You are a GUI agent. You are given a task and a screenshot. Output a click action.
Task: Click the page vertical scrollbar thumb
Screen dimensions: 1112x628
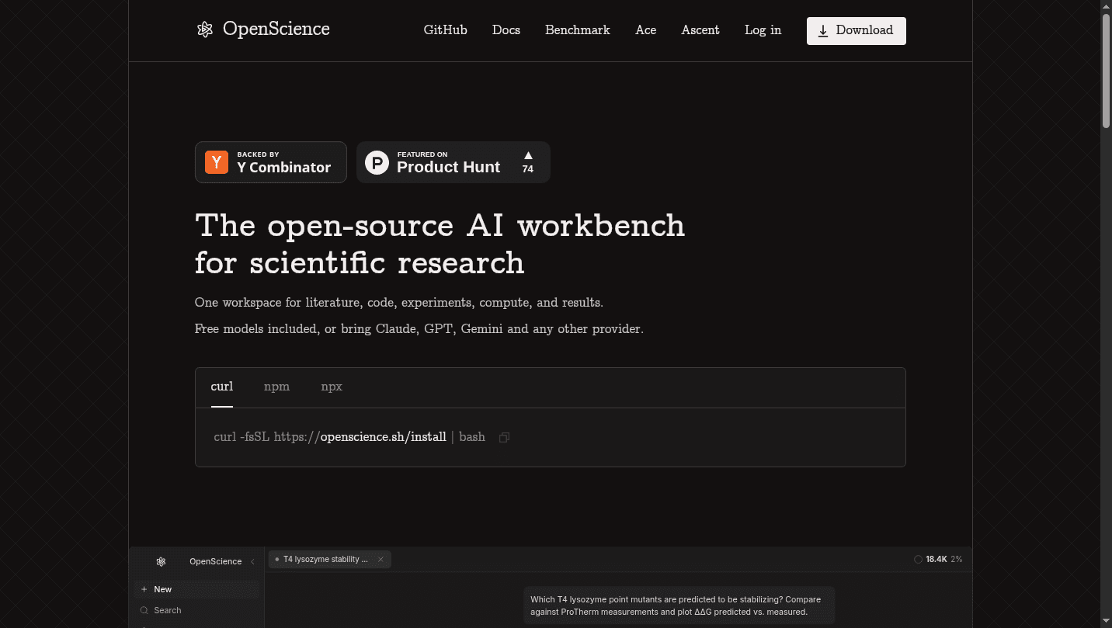(x=1106, y=70)
